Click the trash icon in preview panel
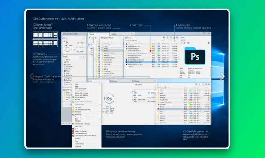This screenshot has width=265, height=158. click(208, 43)
